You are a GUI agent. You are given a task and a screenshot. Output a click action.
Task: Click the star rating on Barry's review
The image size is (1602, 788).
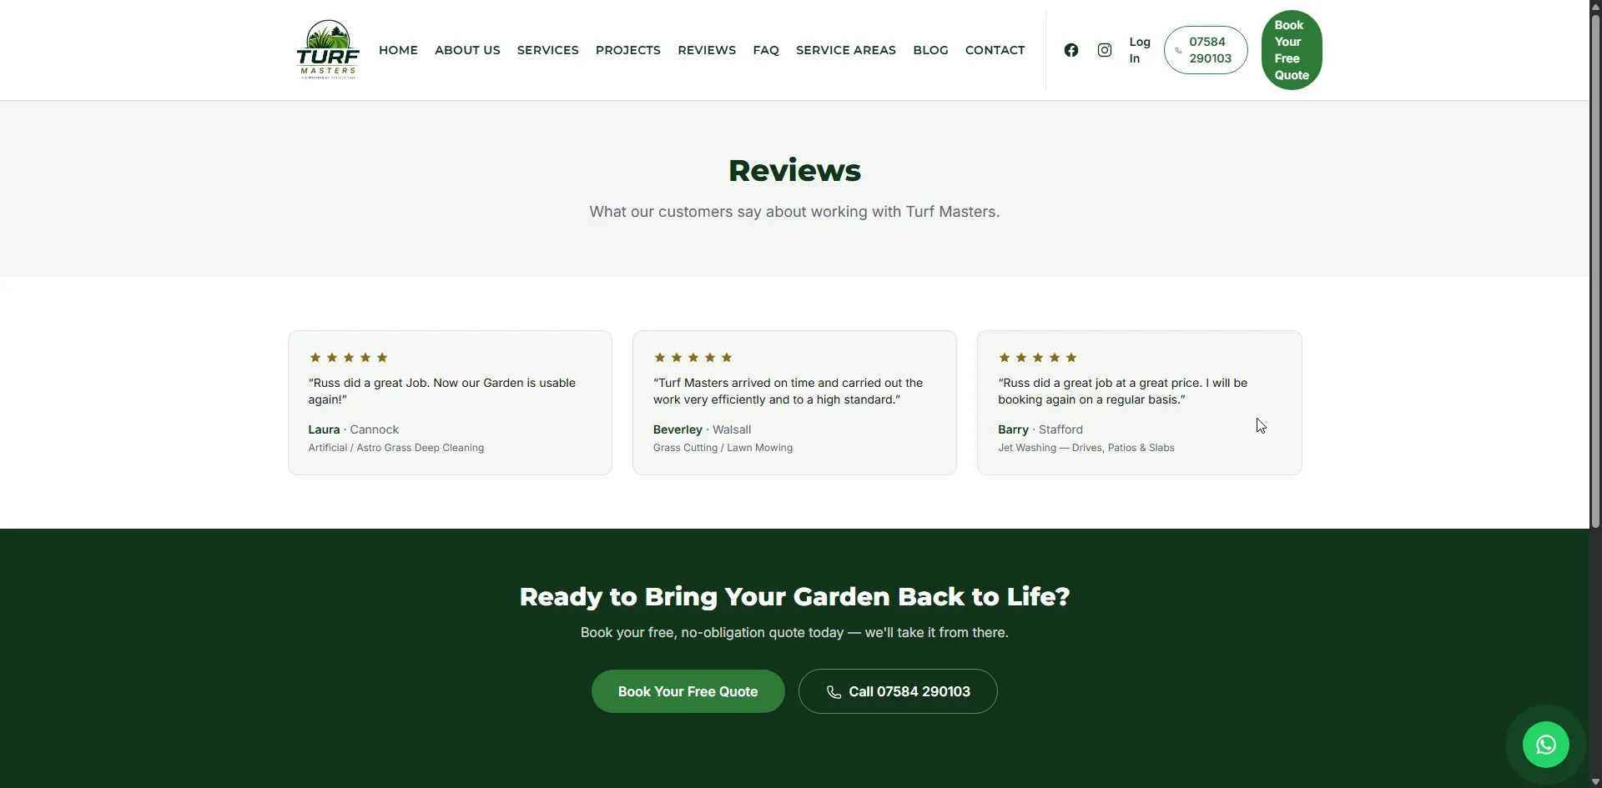point(1038,358)
